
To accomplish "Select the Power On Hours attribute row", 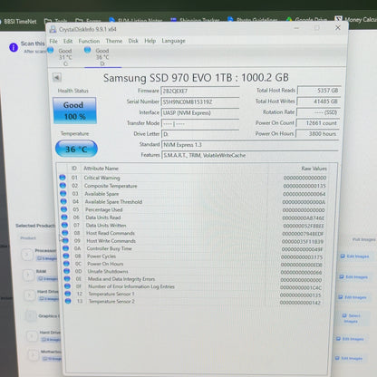I will [193, 264].
